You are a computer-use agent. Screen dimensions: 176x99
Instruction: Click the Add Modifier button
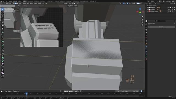click(x=162, y=27)
